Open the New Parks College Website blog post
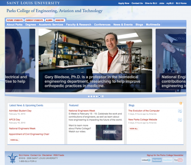Screen dimensions: 191x165 [x=143, y=119]
